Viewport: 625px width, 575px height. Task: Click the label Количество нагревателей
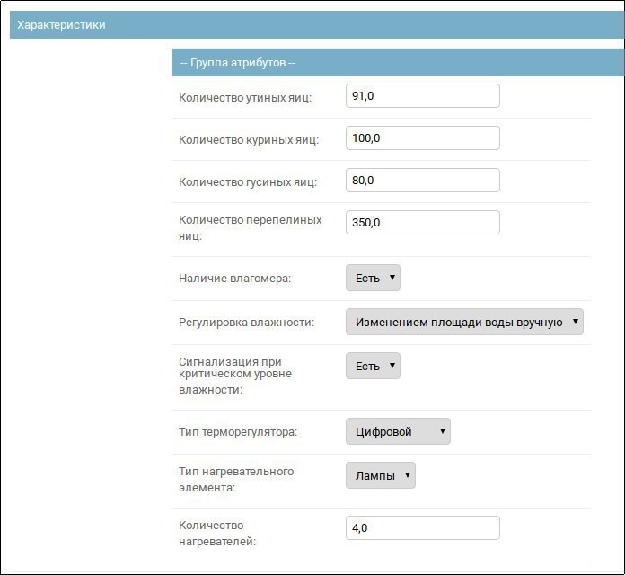[217, 534]
